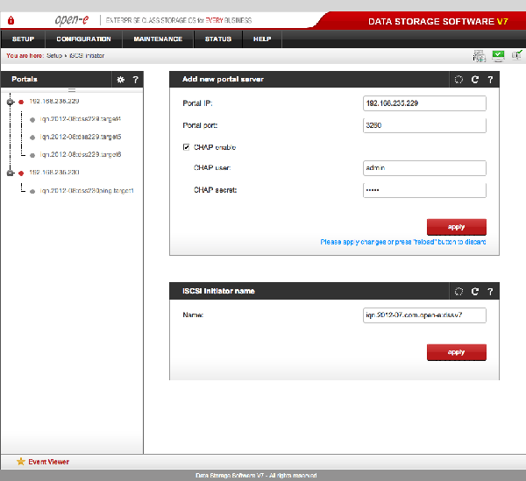Image resolution: width=526 pixels, height=481 pixels.
Task: Toggle the CHAP enable checkbox
Action: [x=186, y=147]
